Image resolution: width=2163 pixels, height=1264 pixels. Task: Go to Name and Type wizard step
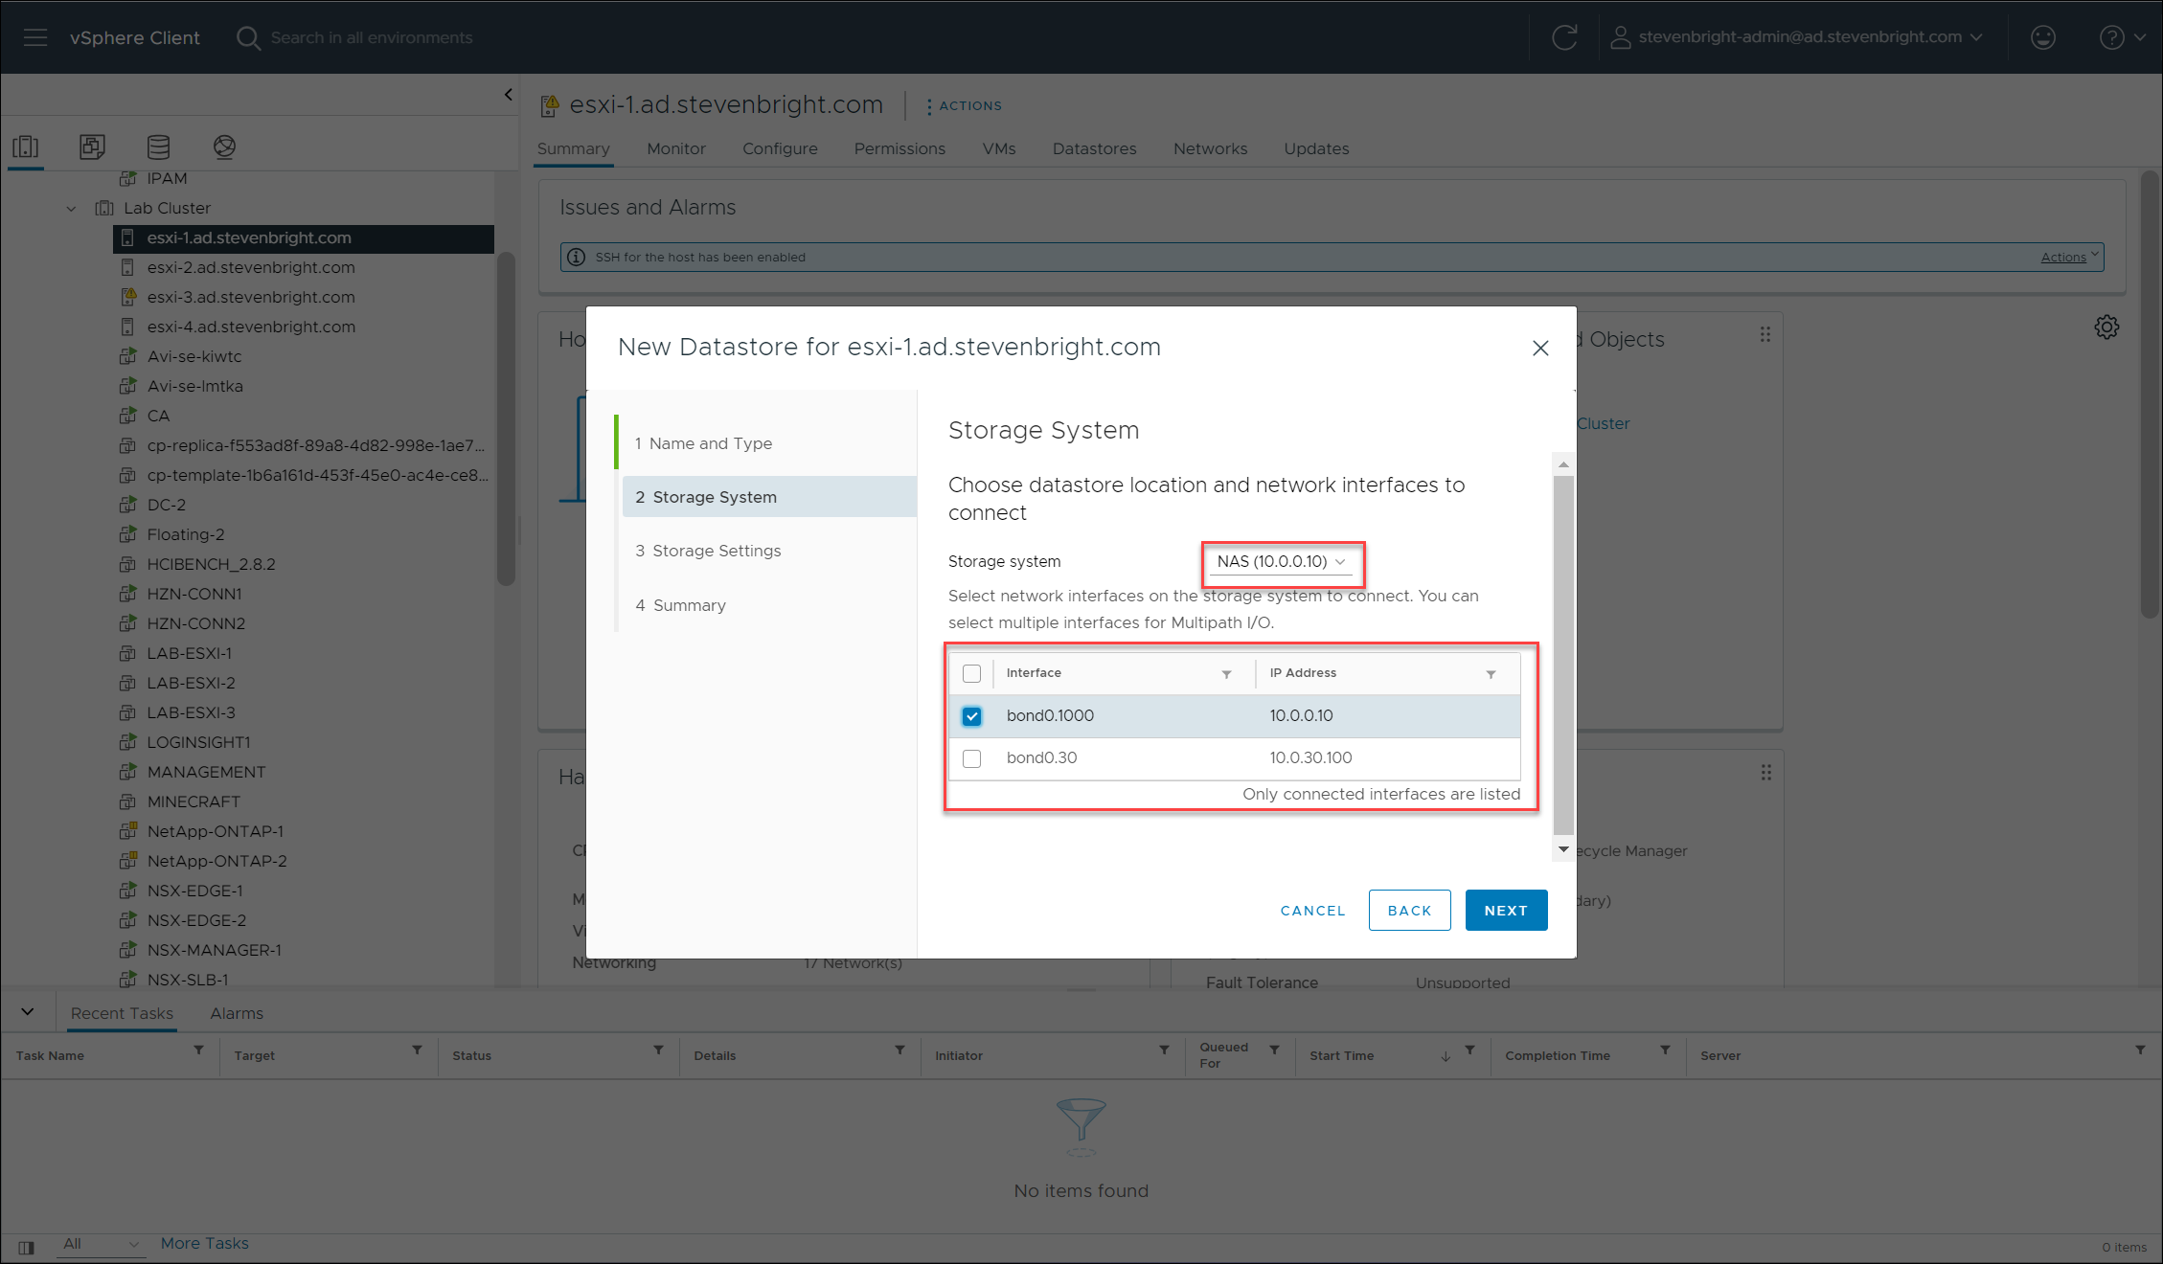coord(710,443)
